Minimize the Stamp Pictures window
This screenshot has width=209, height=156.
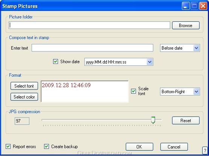[x=186, y=6]
